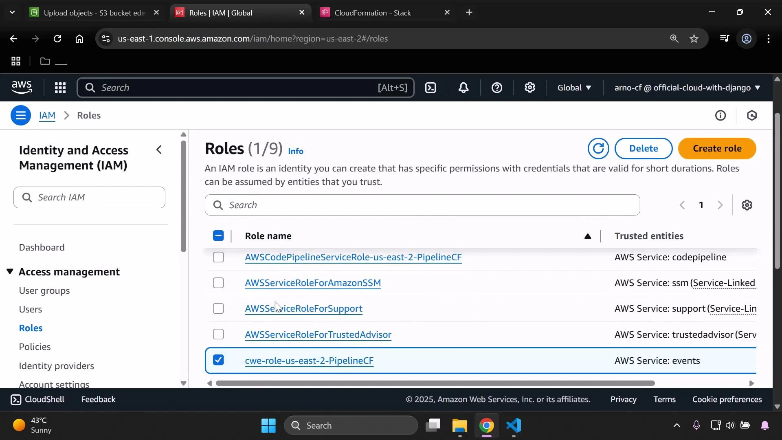
Task: Refresh the roles list with the reload icon
Action: [x=598, y=148]
